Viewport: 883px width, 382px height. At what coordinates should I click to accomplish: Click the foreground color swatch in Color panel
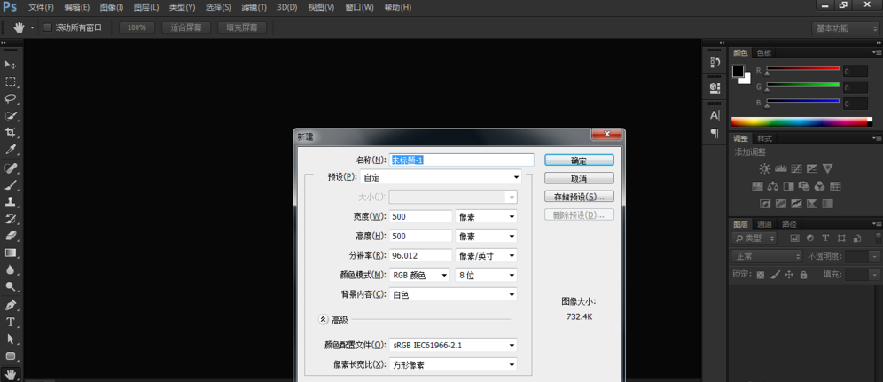click(x=738, y=72)
